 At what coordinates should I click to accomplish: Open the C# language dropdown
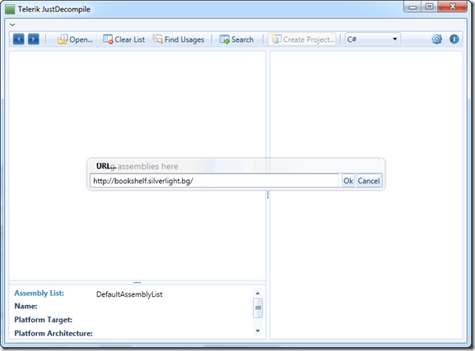coord(373,39)
